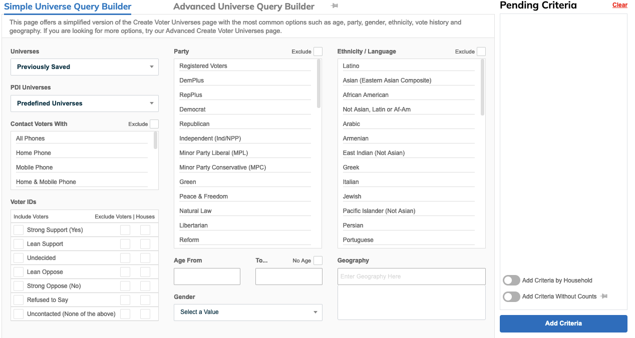This screenshot has width=635, height=338.
Task: Click the age To... input field
Action: pos(289,276)
